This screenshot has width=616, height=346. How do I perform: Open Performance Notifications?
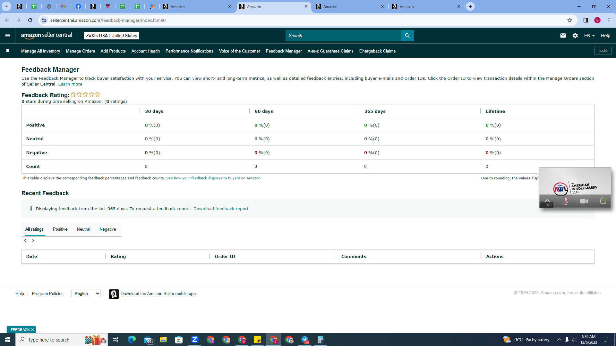189,51
